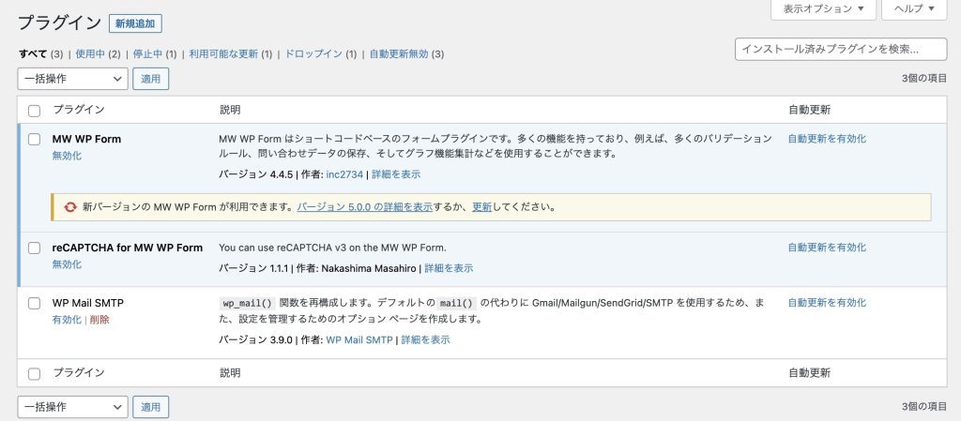This screenshot has height=421, width=961.
Task: Filter by 利用可能な更新
Action: (x=223, y=53)
